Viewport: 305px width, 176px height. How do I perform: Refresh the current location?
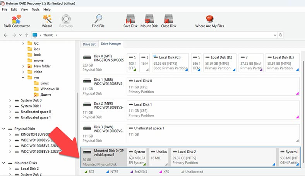[x=281, y=35]
